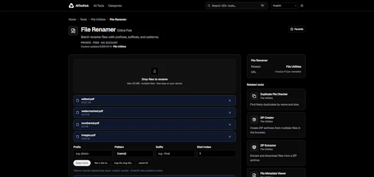The height and width of the screenshot is (177, 374).
Task: Click the ZIP Creator box icon
Action: pos(254,120)
